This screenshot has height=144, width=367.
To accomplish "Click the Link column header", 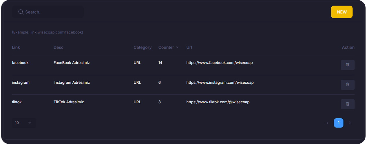I will 16,47.
